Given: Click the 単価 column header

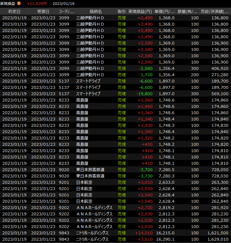Looking at the screenshot, I should tap(164, 12).
